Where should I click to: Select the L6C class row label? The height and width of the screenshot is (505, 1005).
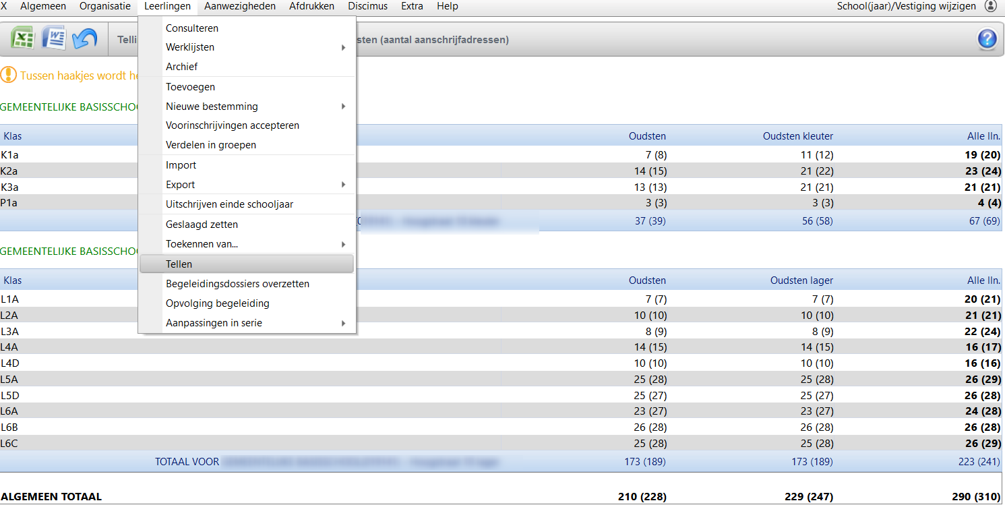click(9, 444)
